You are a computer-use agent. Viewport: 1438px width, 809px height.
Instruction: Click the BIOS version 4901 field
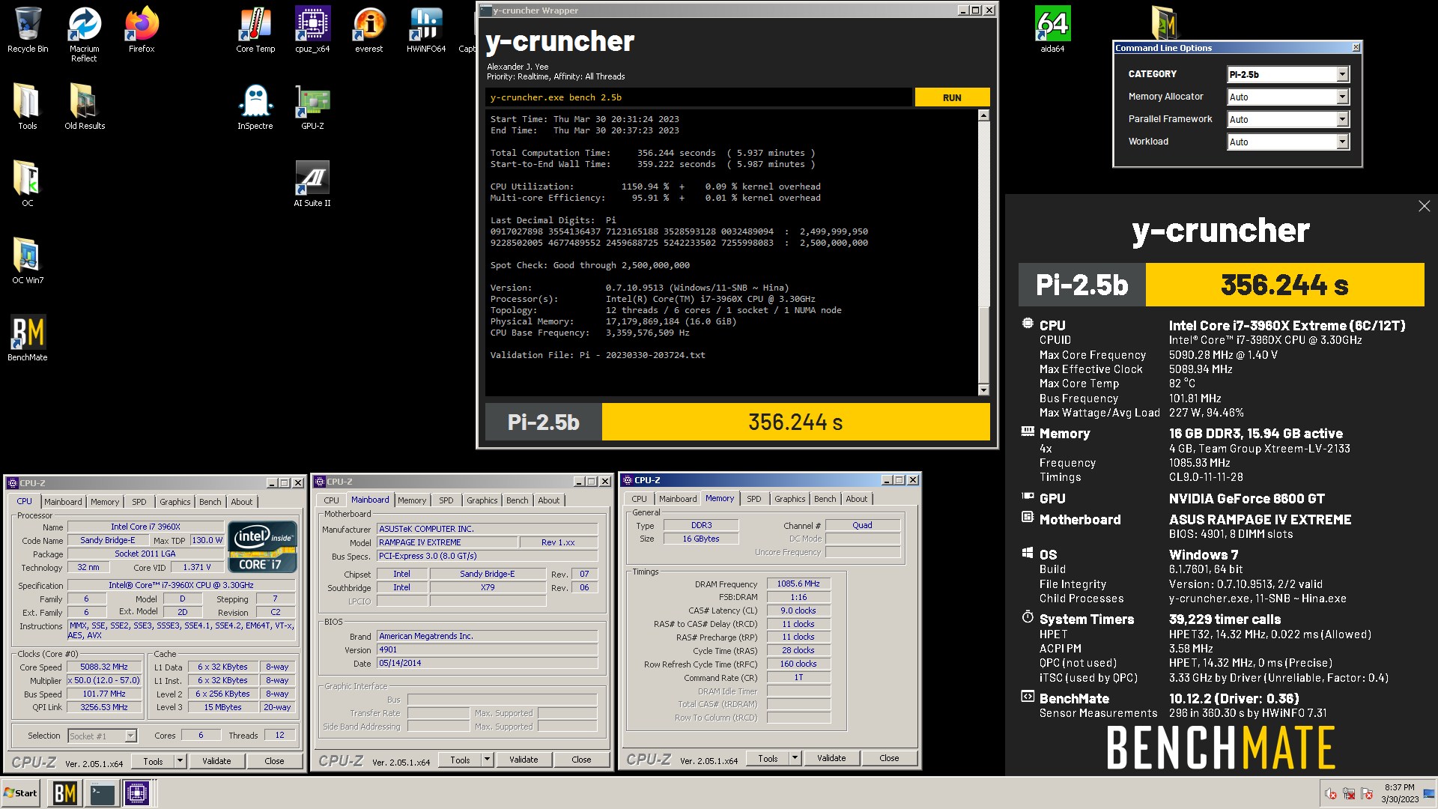487,649
